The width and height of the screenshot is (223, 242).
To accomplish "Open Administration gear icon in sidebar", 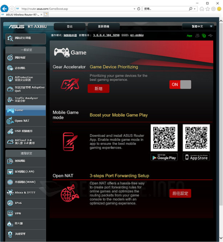I will [10, 234].
